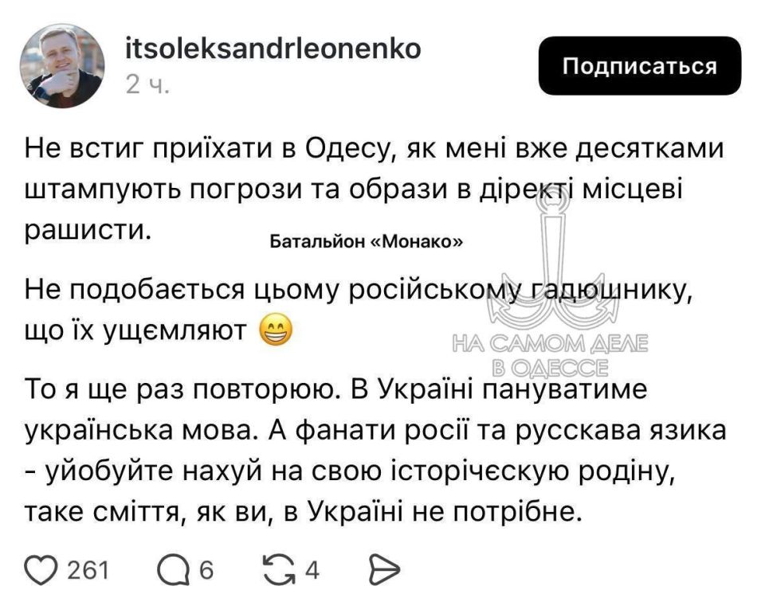Open comments via the speech bubble icon
Image resolution: width=765 pixels, height=602 pixels.
coord(173,570)
